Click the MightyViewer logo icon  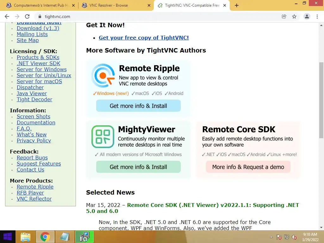click(x=103, y=137)
